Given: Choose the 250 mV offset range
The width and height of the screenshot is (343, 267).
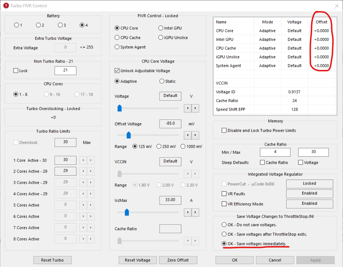Looking at the screenshot, I should (x=159, y=146).
